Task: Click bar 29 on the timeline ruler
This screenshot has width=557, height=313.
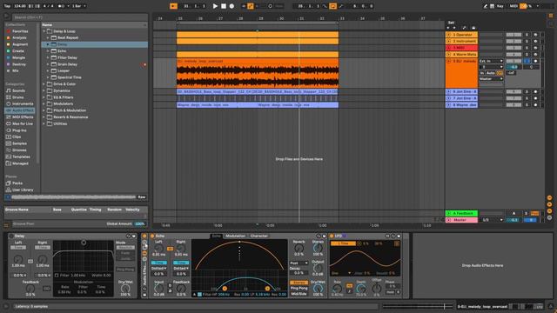Action: tap(261, 18)
